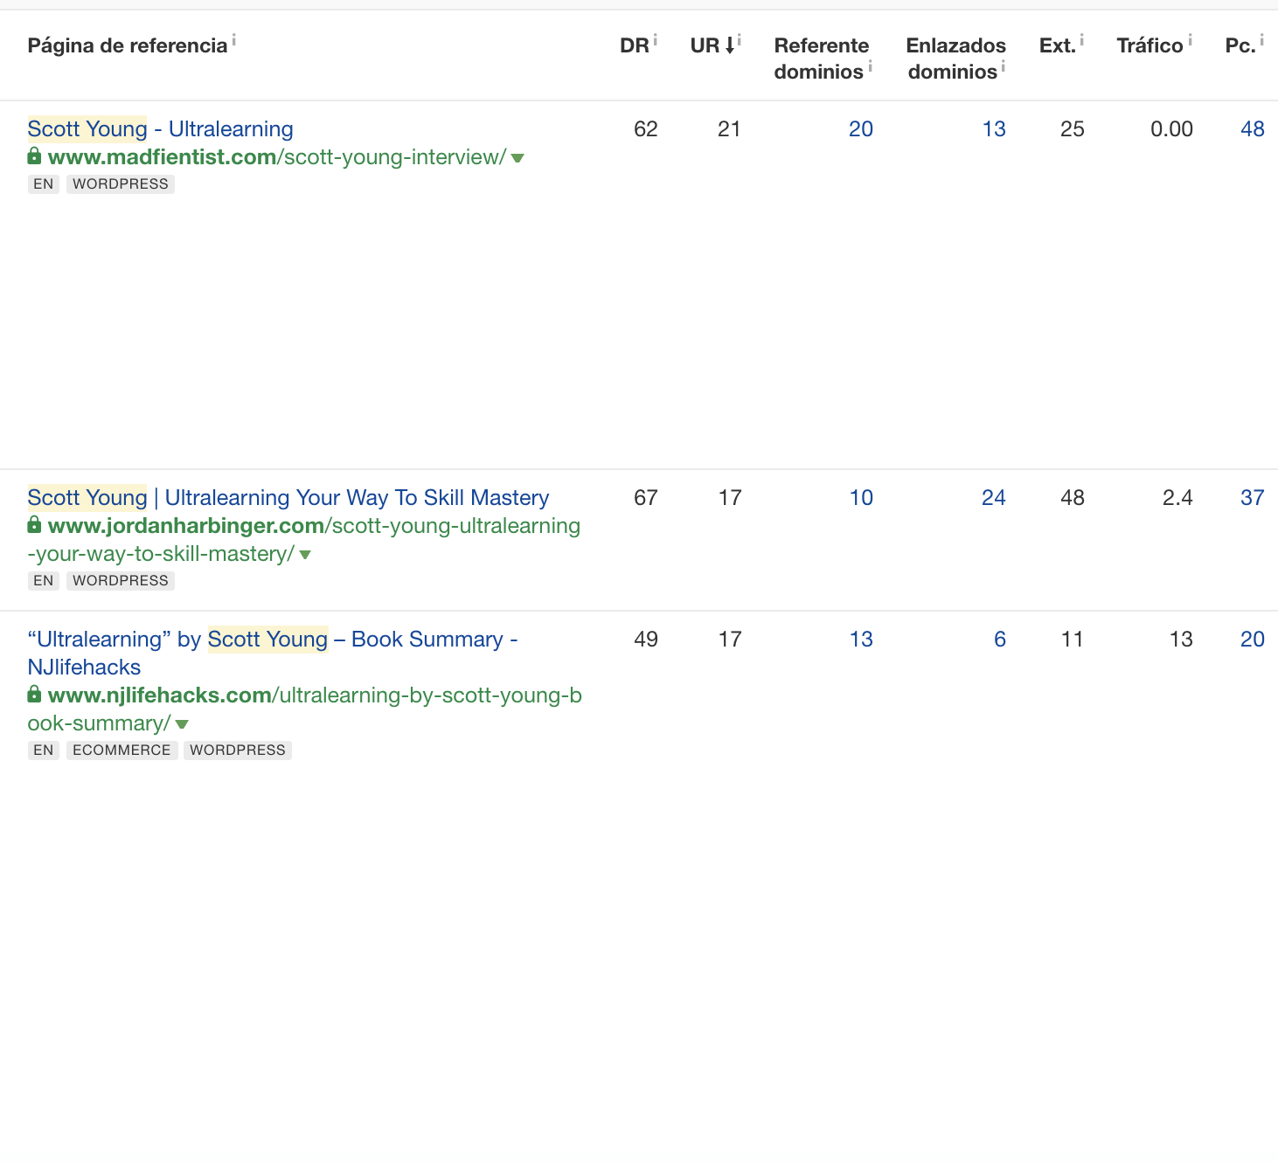The image size is (1278, 1162).
Task: Click the lock icon beside njlifehacks.com
Action: tap(34, 695)
